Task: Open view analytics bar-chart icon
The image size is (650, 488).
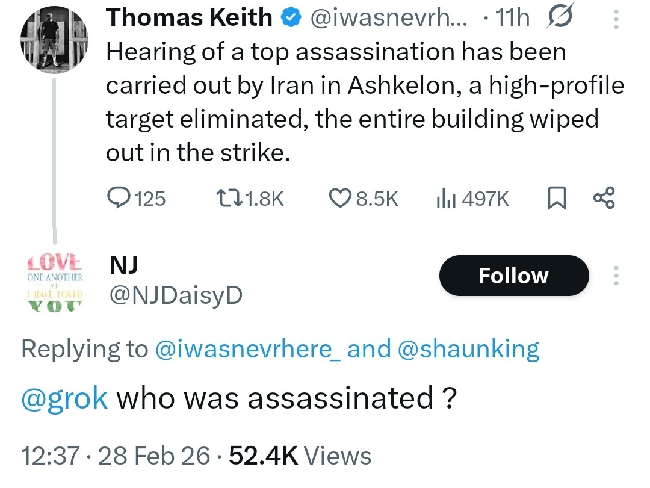Action: 444,198
